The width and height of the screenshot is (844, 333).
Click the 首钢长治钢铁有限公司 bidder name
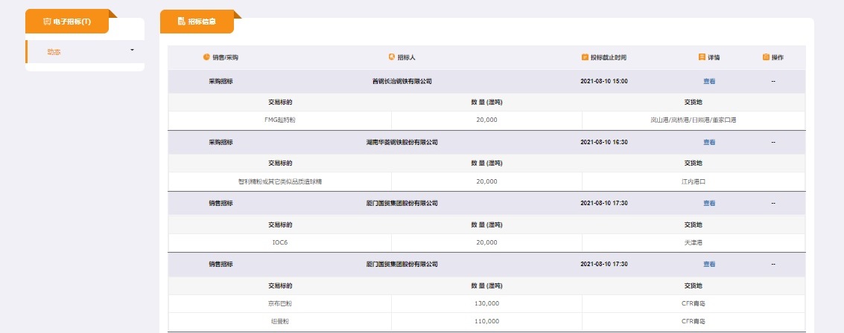(x=402, y=81)
